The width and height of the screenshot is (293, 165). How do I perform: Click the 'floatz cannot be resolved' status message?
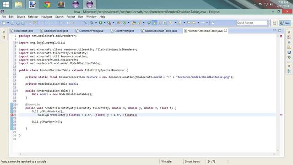[23, 161]
